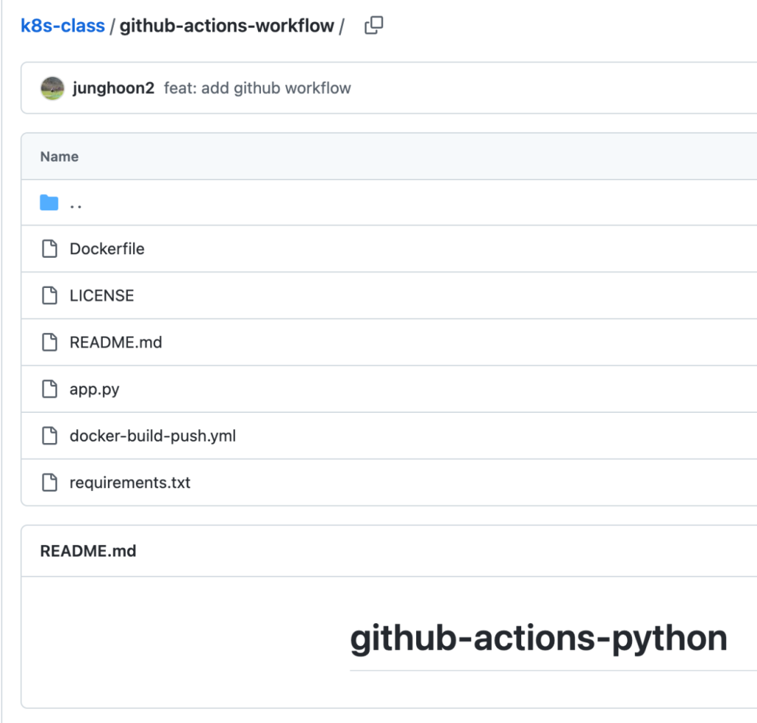The image size is (757, 723).
Task: Click the docker-build-push.yml file icon
Action: (50, 436)
